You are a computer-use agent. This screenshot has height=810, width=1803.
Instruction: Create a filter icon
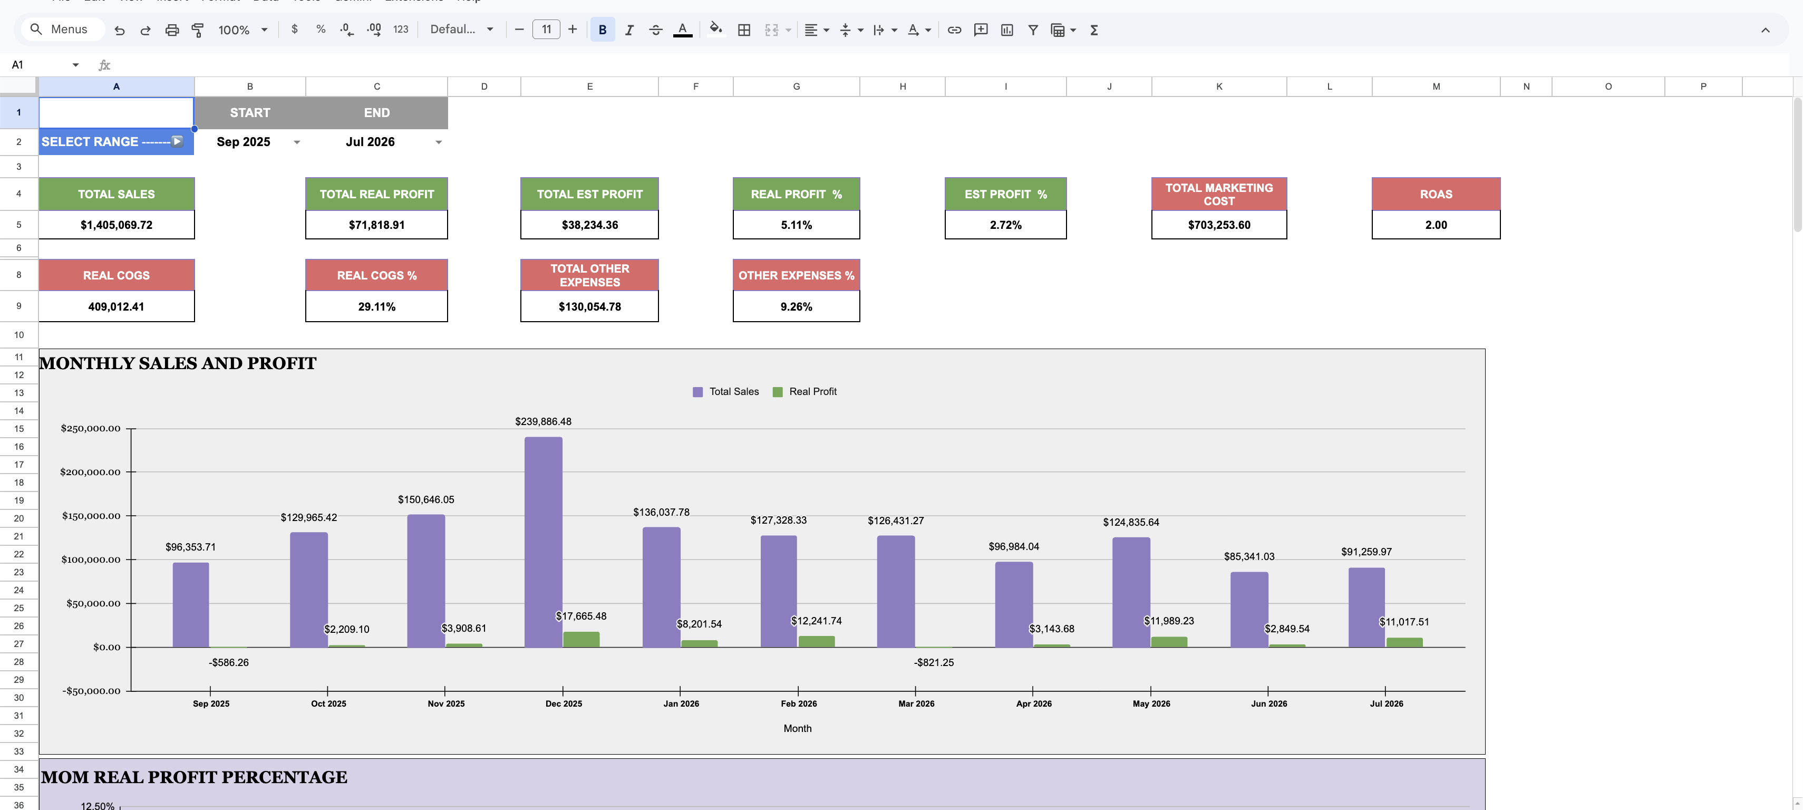[x=1032, y=30]
